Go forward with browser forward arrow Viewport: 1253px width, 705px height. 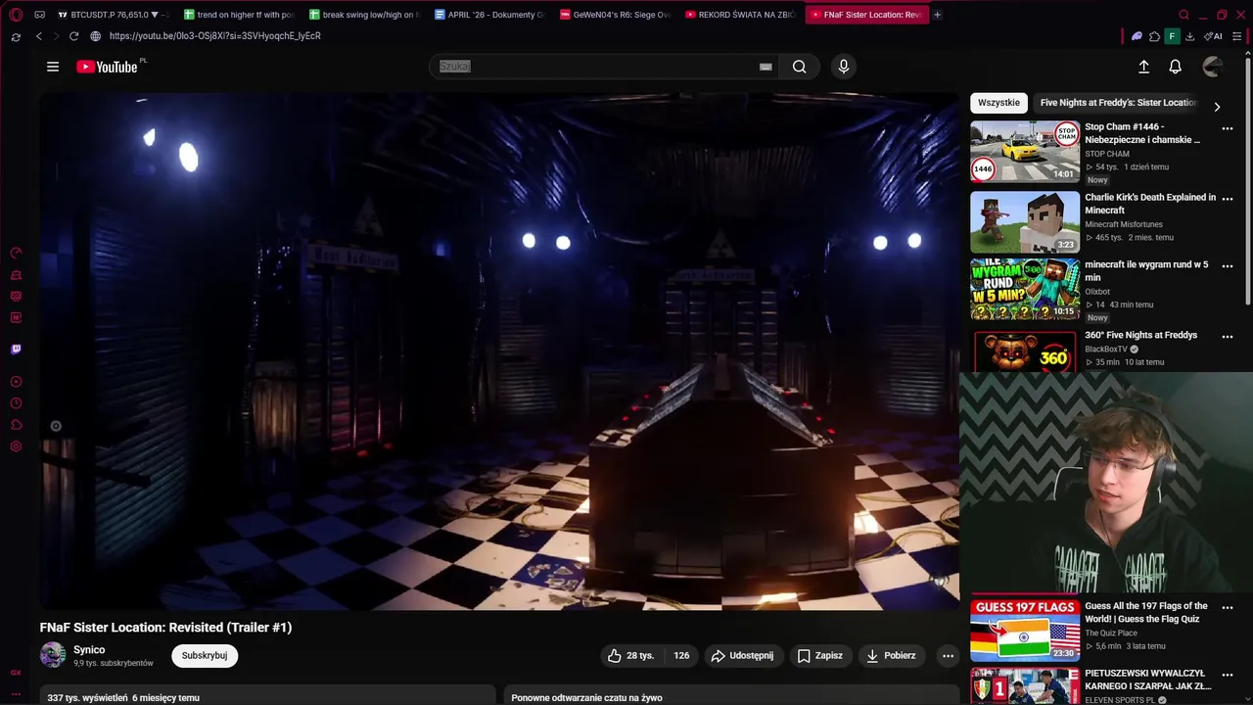(x=56, y=36)
